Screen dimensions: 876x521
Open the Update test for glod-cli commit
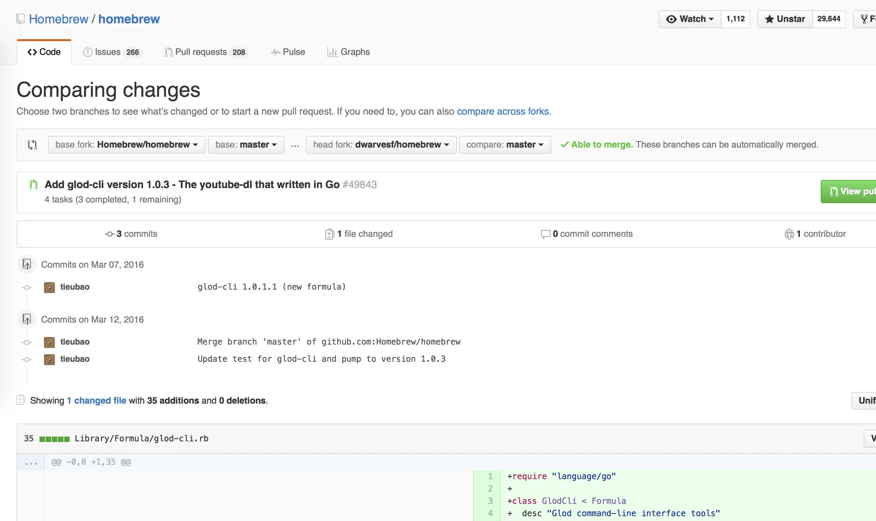322,359
